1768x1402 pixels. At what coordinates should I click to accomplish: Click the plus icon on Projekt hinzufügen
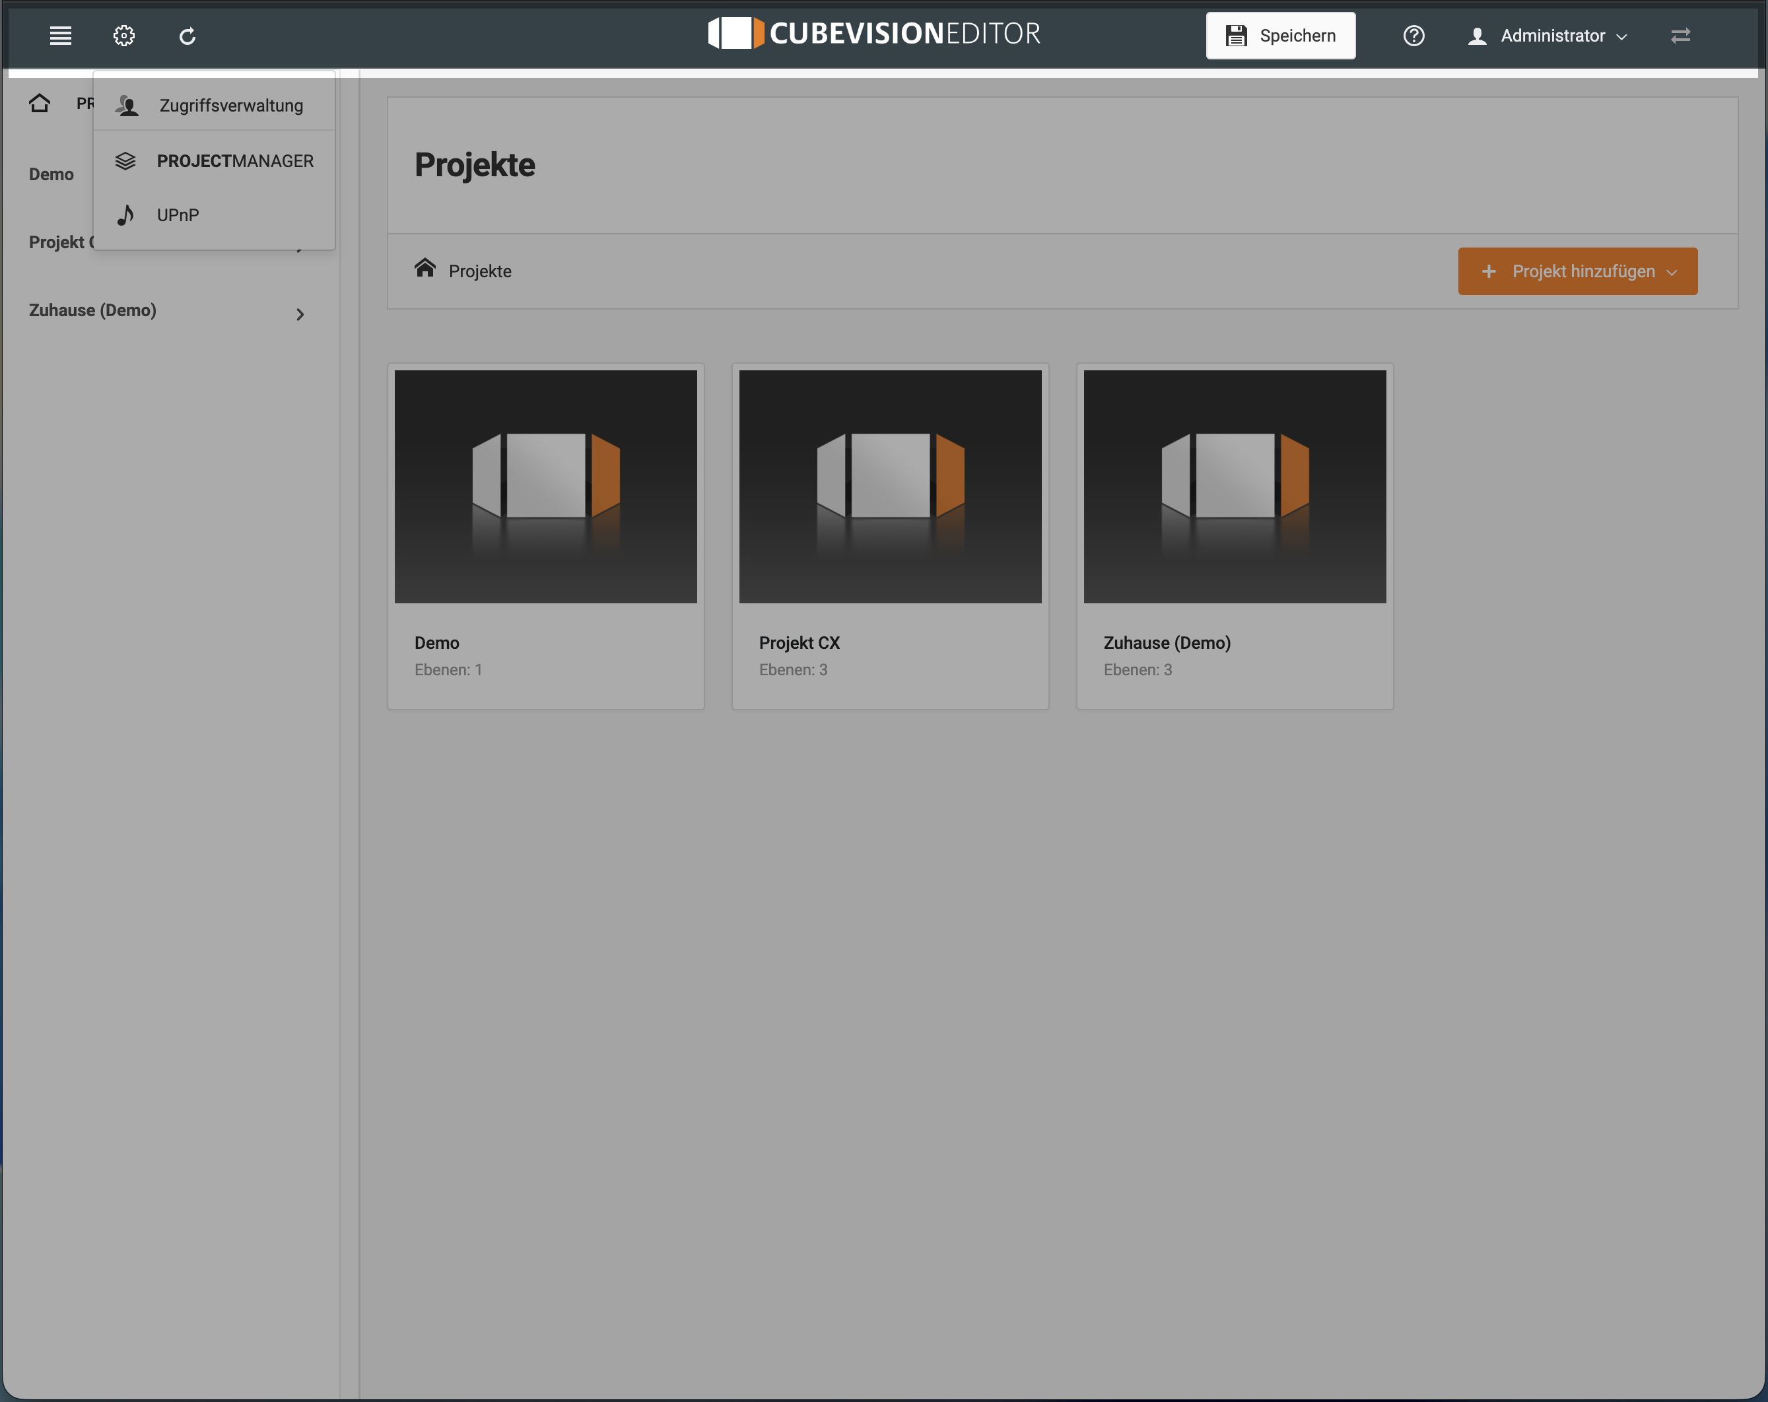(x=1489, y=271)
